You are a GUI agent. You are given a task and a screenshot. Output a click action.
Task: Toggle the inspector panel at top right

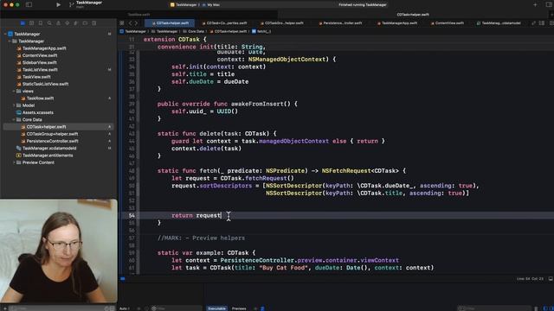coord(549,4)
